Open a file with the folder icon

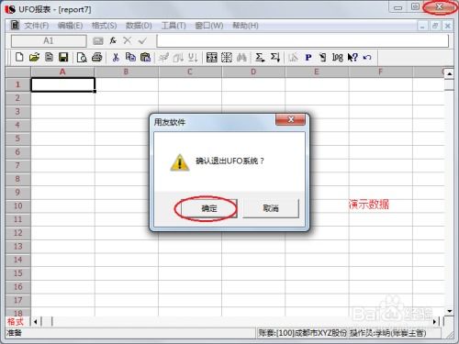point(34,57)
